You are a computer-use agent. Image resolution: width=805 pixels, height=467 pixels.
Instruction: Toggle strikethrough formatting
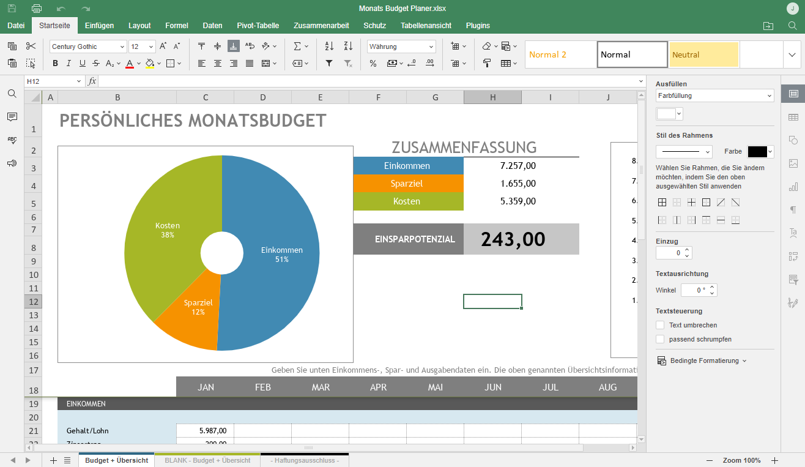(x=96, y=63)
